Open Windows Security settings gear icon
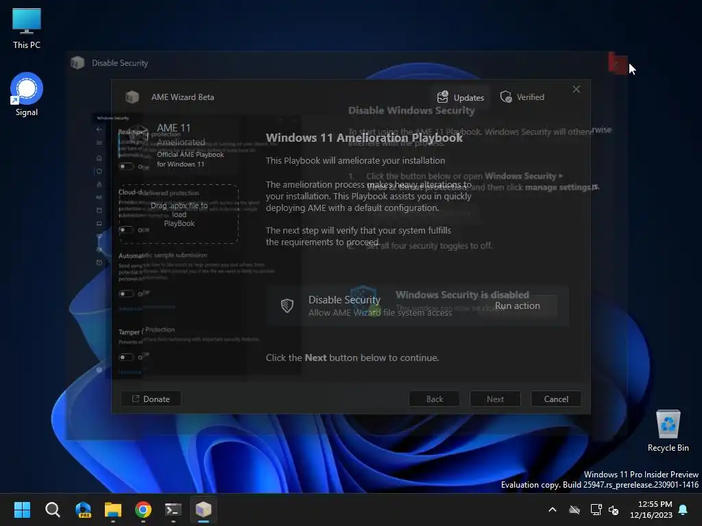Viewport: 702px width, 526px height. (99, 370)
